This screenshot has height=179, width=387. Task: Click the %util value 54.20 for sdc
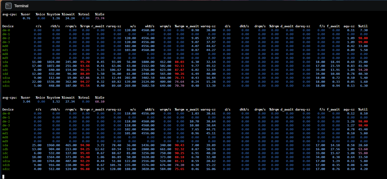[x=363, y=70]
